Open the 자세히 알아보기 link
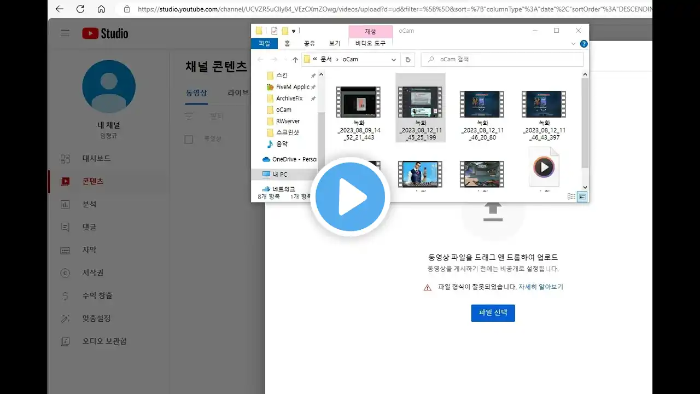Viewport: 700px width, 394px height. point(540,287)
